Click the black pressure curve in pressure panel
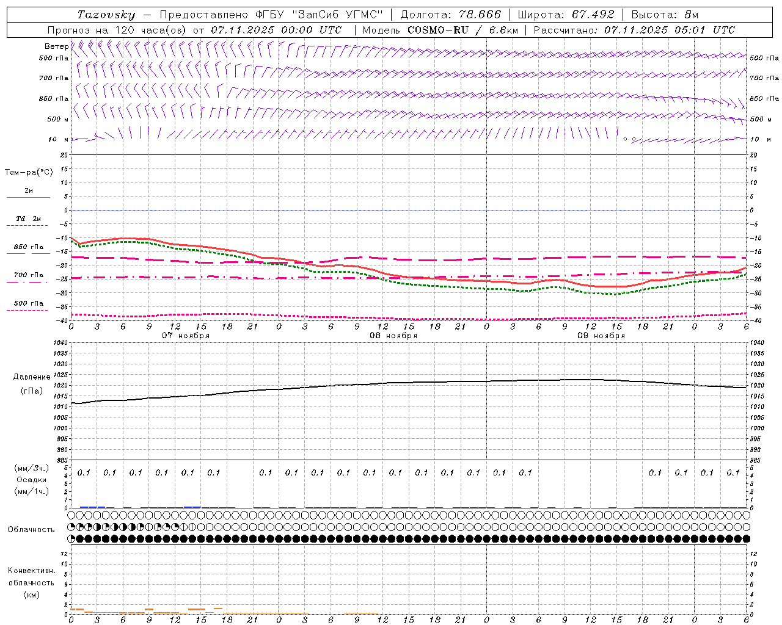The width and height of the screenshot is (782, 625). click(x=408, y=383)
